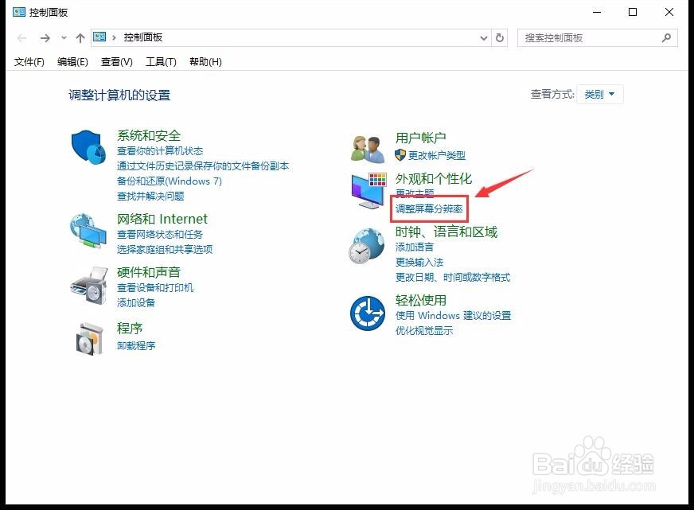Expand the back-navigation history chevron
Screen dimensions: 694x510
click(x=64, y=37)
